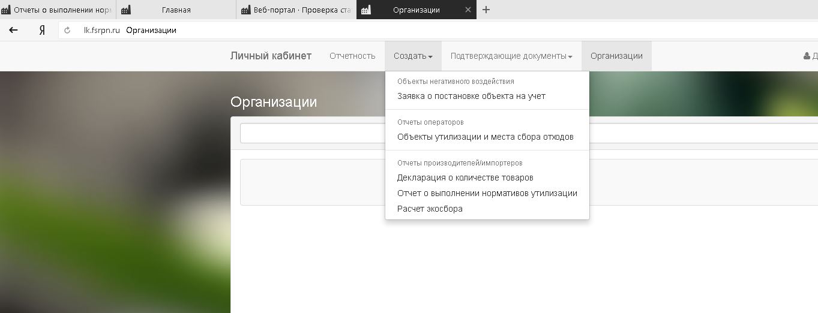
Task: Click the Yandex 'Я' home icon
Action: tap(42, 30)
